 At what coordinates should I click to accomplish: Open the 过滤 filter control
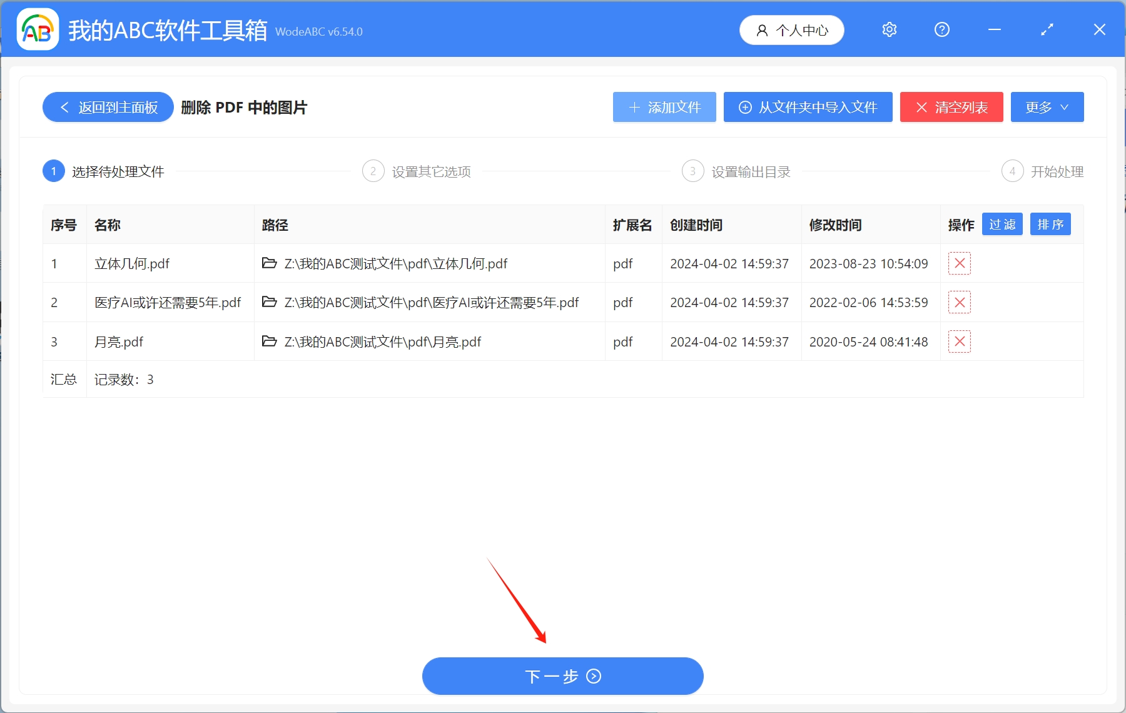(x=1002, y=224)
